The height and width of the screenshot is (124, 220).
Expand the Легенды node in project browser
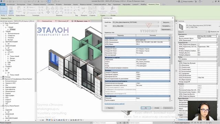1,77
